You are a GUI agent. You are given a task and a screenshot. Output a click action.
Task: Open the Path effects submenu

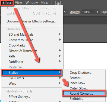pos(32,56)
